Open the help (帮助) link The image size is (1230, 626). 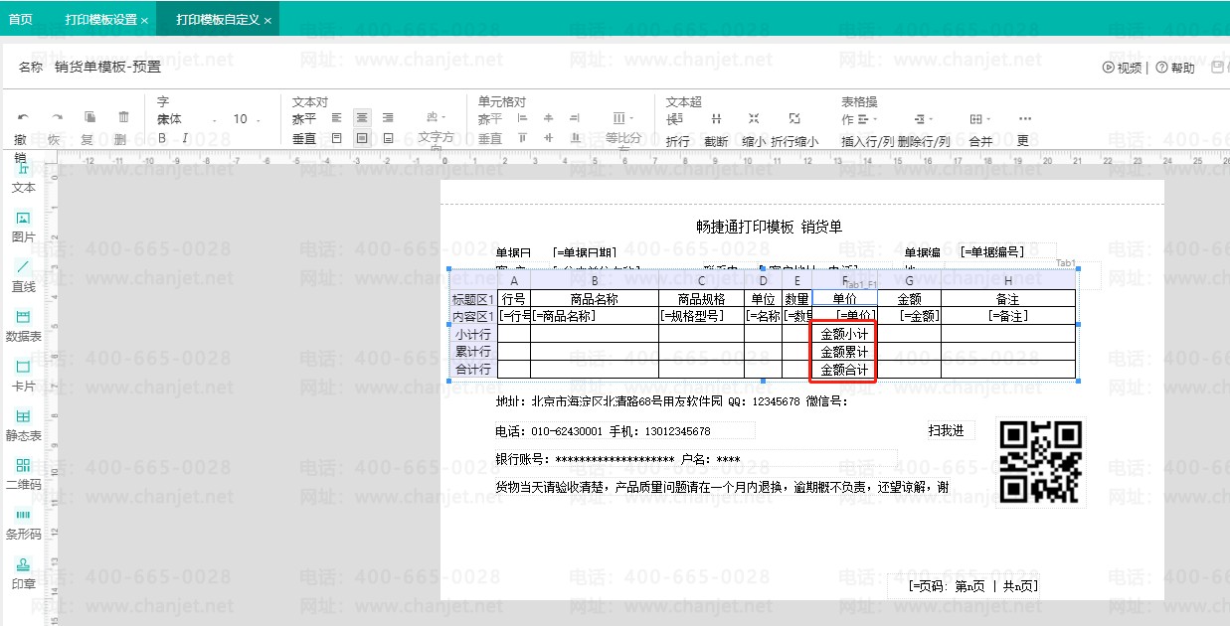(x=1175, y=68)
